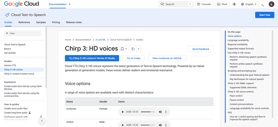Image resolution: width=278 pixels, height=127 pixels.
Task: Open more options on Achernar audio player
Action: pos(166,112)
